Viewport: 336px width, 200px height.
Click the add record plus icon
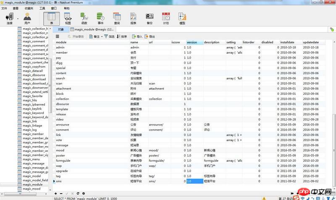(56, 194)
